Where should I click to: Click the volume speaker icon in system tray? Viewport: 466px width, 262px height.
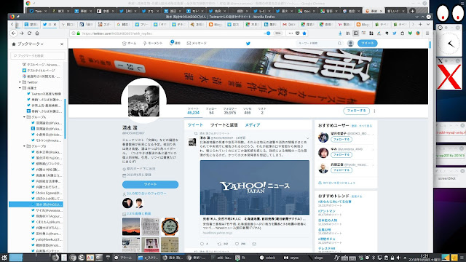click(x=398, y=258)
